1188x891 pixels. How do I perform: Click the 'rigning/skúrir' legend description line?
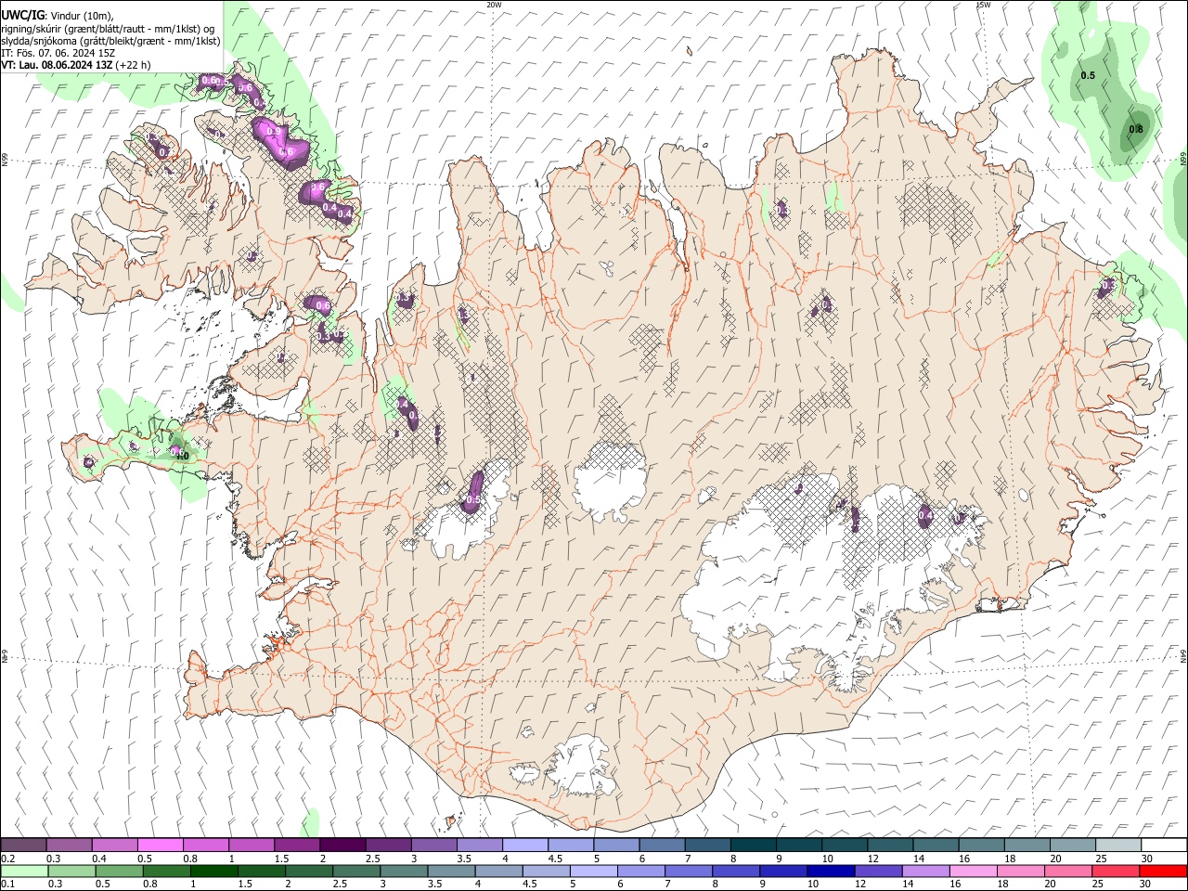pos(108,29)
